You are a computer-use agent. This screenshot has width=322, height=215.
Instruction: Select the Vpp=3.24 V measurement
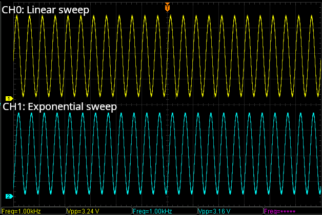coord(83,211)
